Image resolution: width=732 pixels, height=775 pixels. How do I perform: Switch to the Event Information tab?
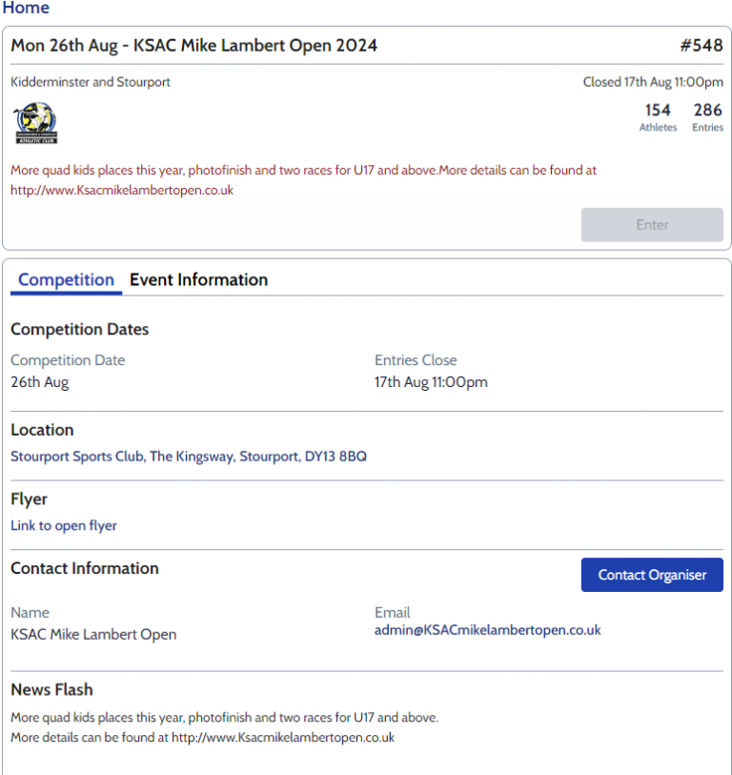pos(198,280)
